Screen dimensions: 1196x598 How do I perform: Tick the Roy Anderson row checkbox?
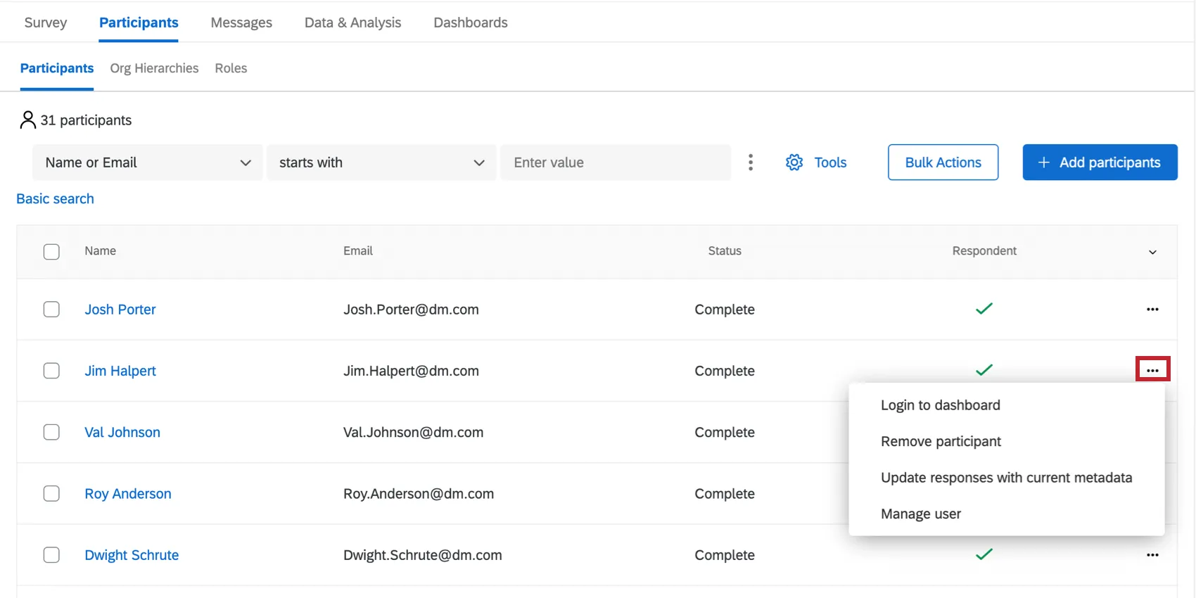51,493
